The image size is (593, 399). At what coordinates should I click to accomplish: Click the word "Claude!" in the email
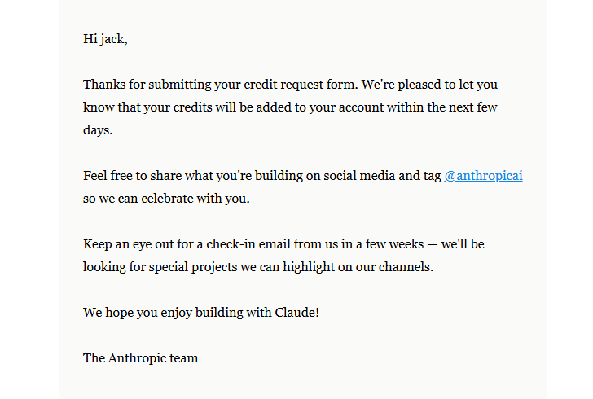[x=296, y=313]
